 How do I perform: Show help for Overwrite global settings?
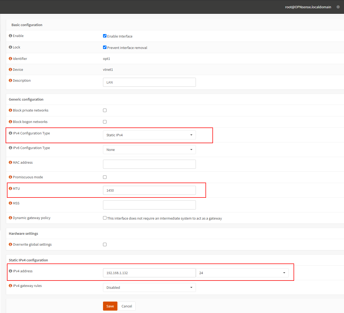pos(10,244)
